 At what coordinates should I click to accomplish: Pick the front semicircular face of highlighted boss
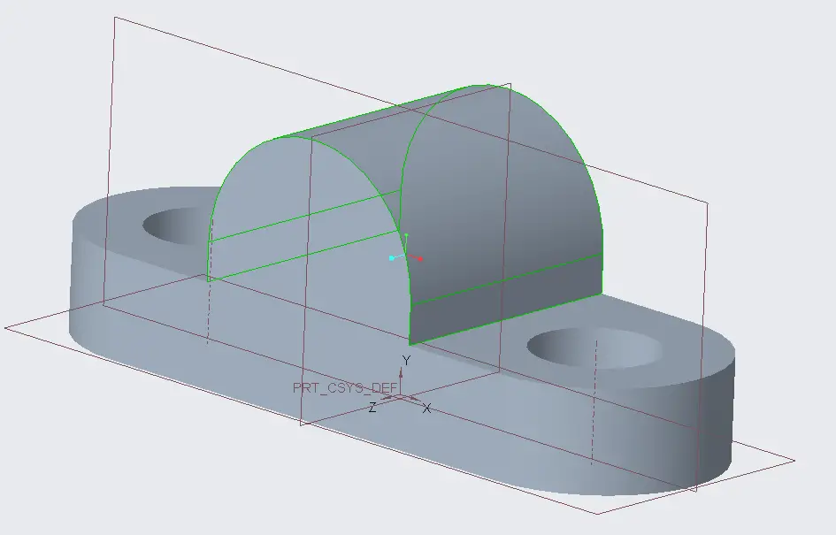click(307, 240)
